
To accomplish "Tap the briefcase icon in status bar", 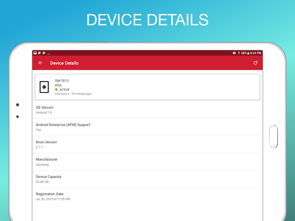I will pyautogui.click(x=234, y=53).
